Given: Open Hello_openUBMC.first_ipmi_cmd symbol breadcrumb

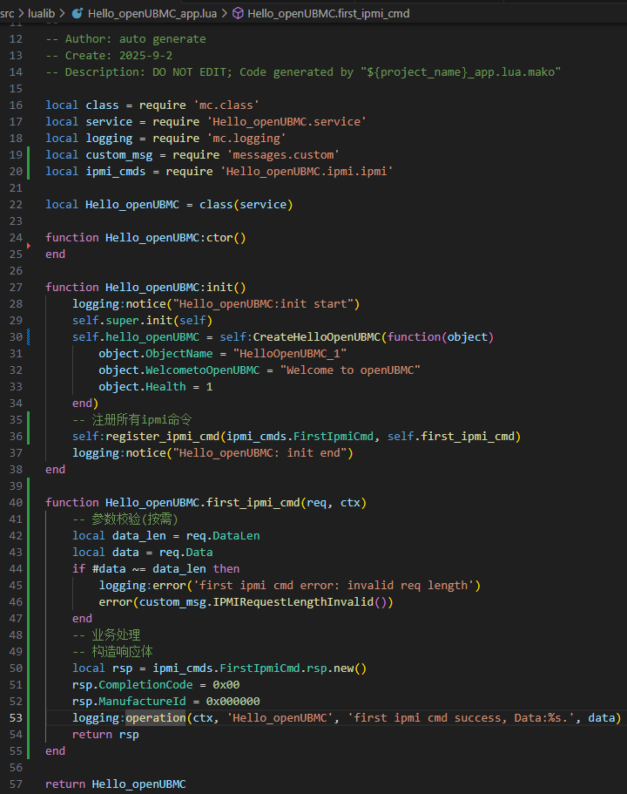Looking at the screenshot, I should tap(328, 14).
